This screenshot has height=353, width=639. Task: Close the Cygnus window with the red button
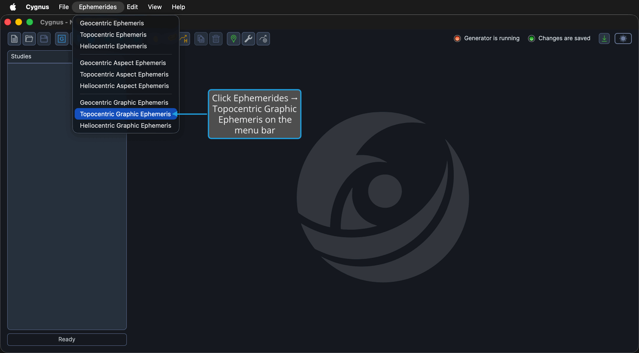click(x=8, y=22)
